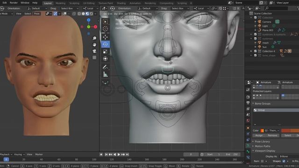The height and width of the screenshot is (168, 299).
Task: Toggle auto keying record button
Action: coord(101,154)
